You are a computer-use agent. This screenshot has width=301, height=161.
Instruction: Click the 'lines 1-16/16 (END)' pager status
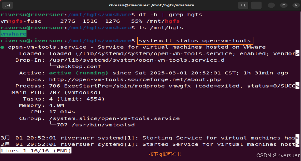pos(35,151)
